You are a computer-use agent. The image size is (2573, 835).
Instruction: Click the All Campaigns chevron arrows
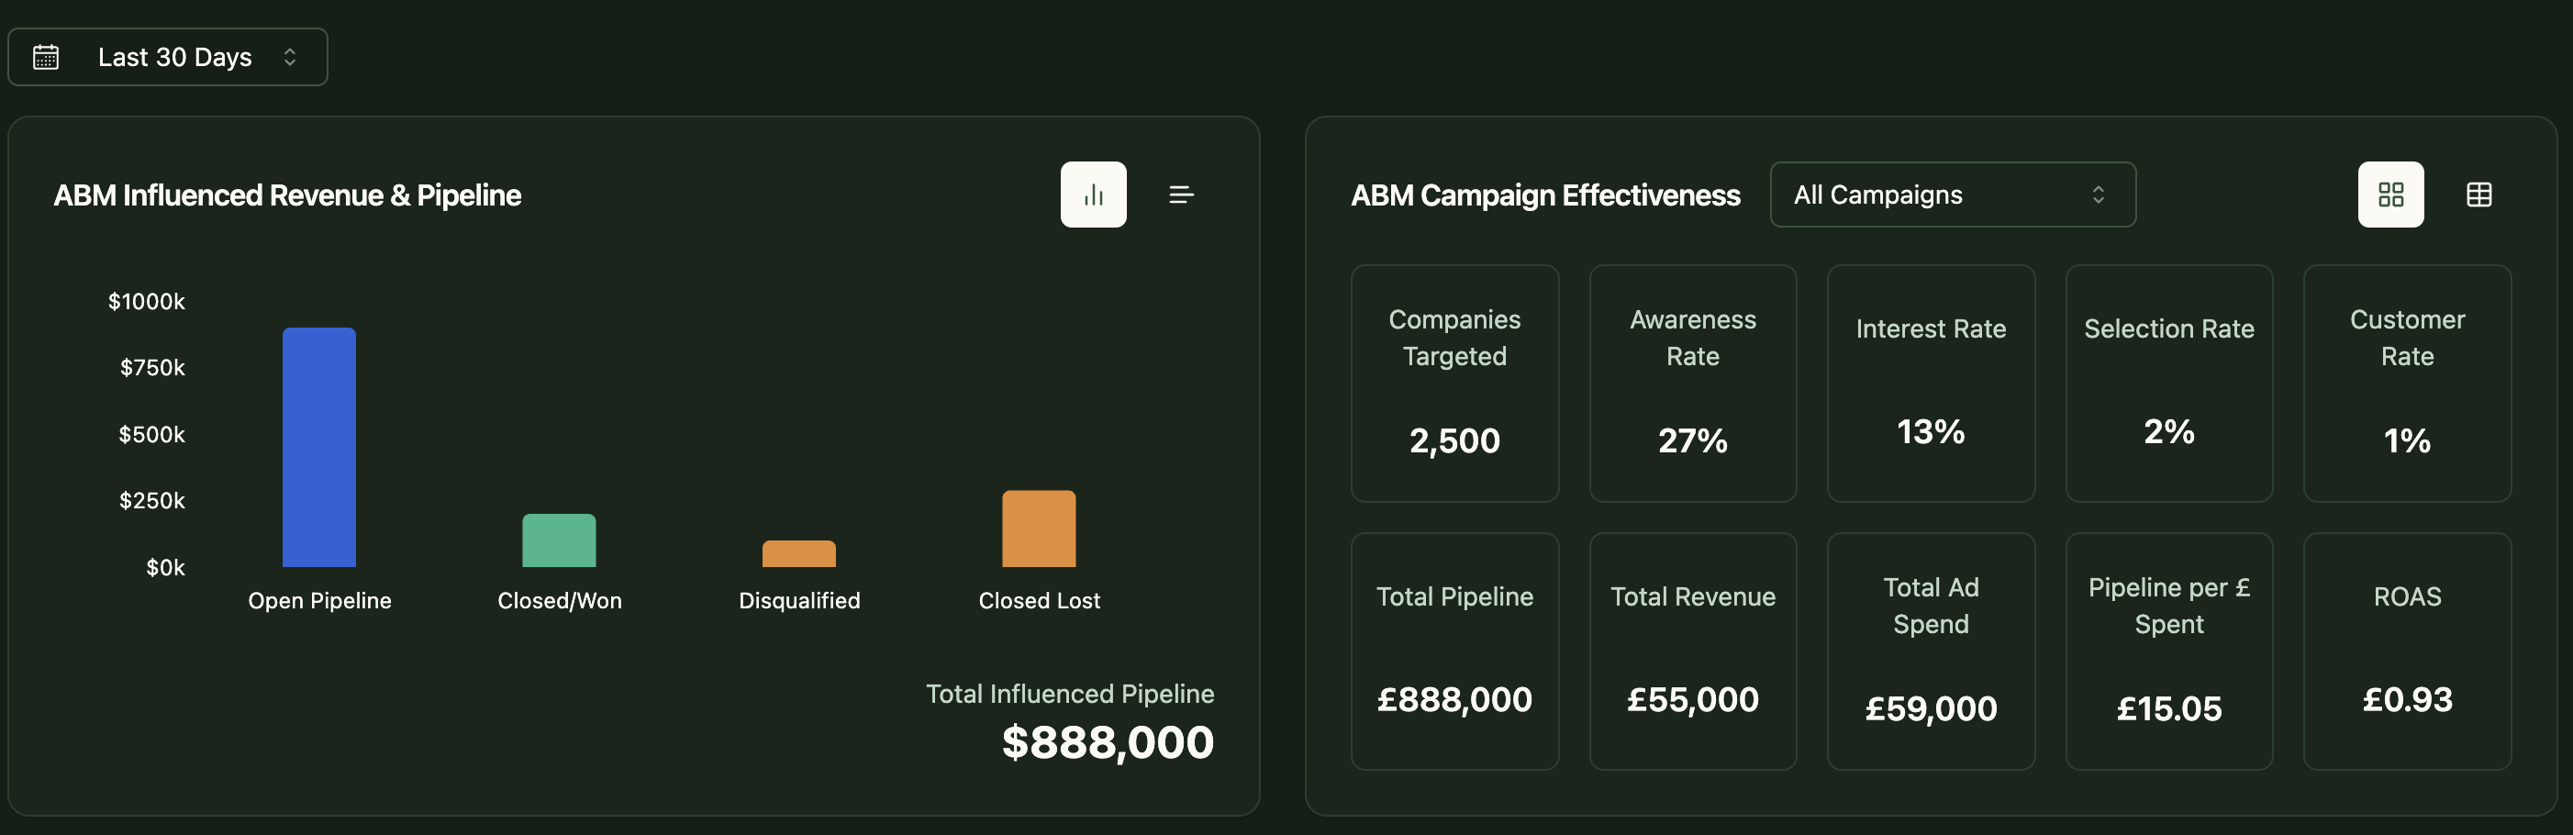(2098, 195)
